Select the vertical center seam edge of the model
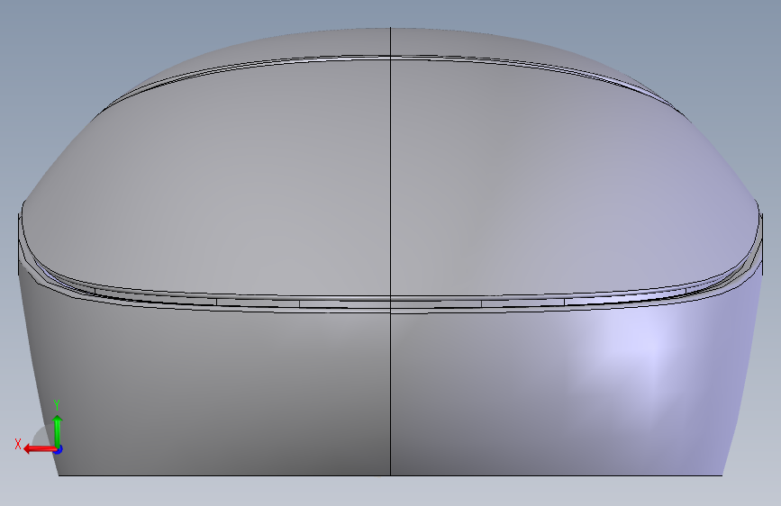The image size is (781, 506). pyautogui.click(x=391, y=249)
